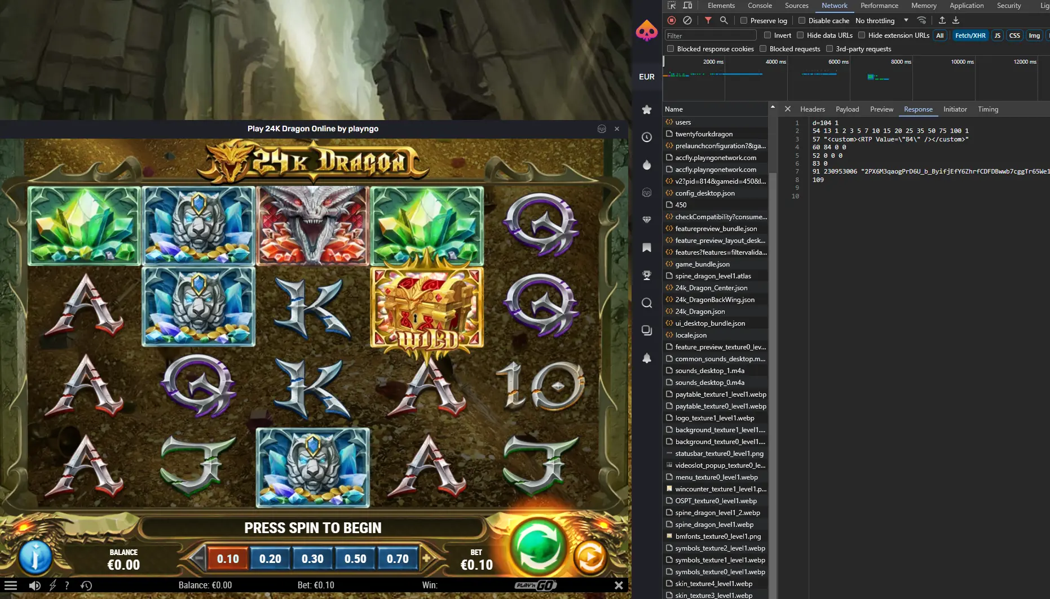Click the DevTools inspect element icon
Screen dimensions: 1050x599
click(672, 6)
